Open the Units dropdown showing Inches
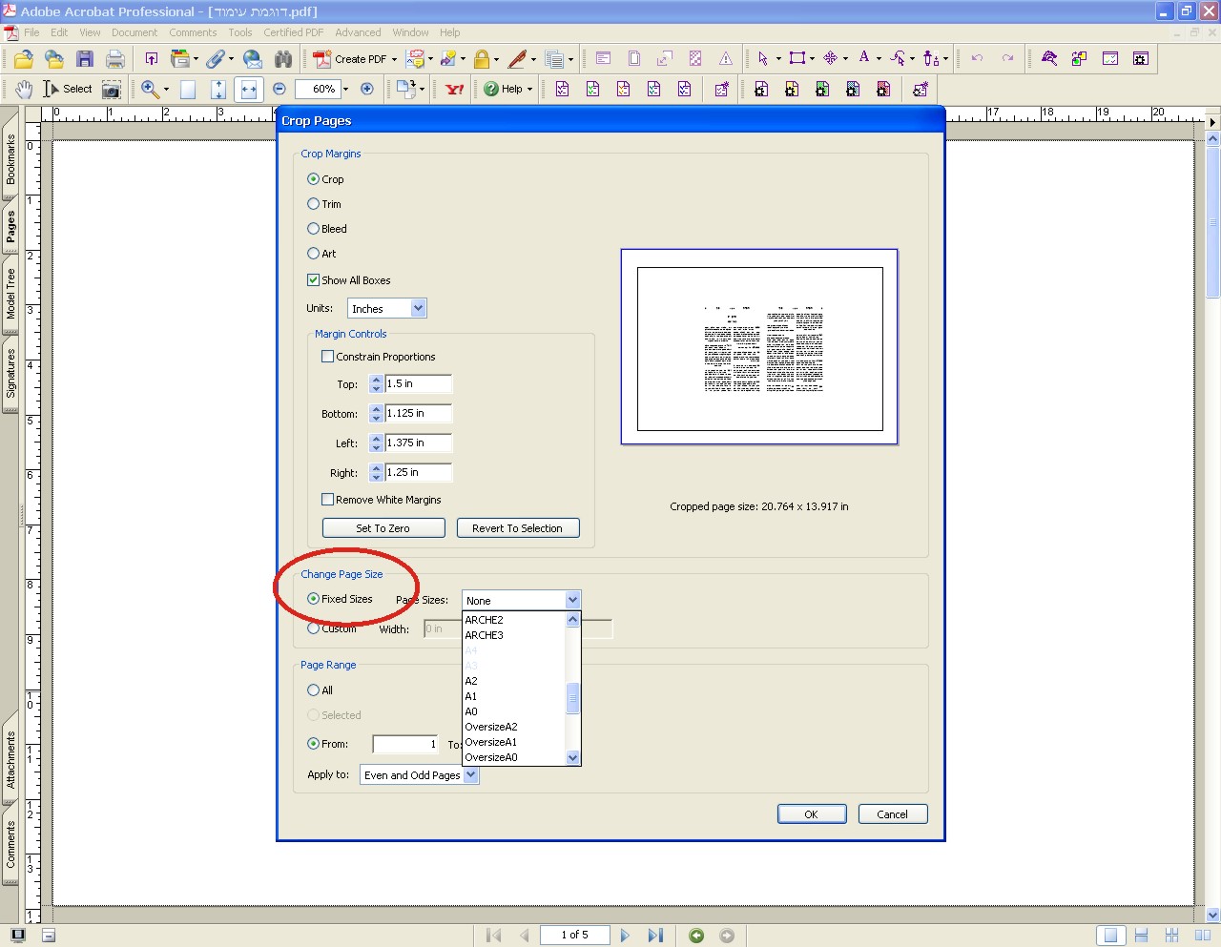The image size is (1221, 947). point(418,308)
